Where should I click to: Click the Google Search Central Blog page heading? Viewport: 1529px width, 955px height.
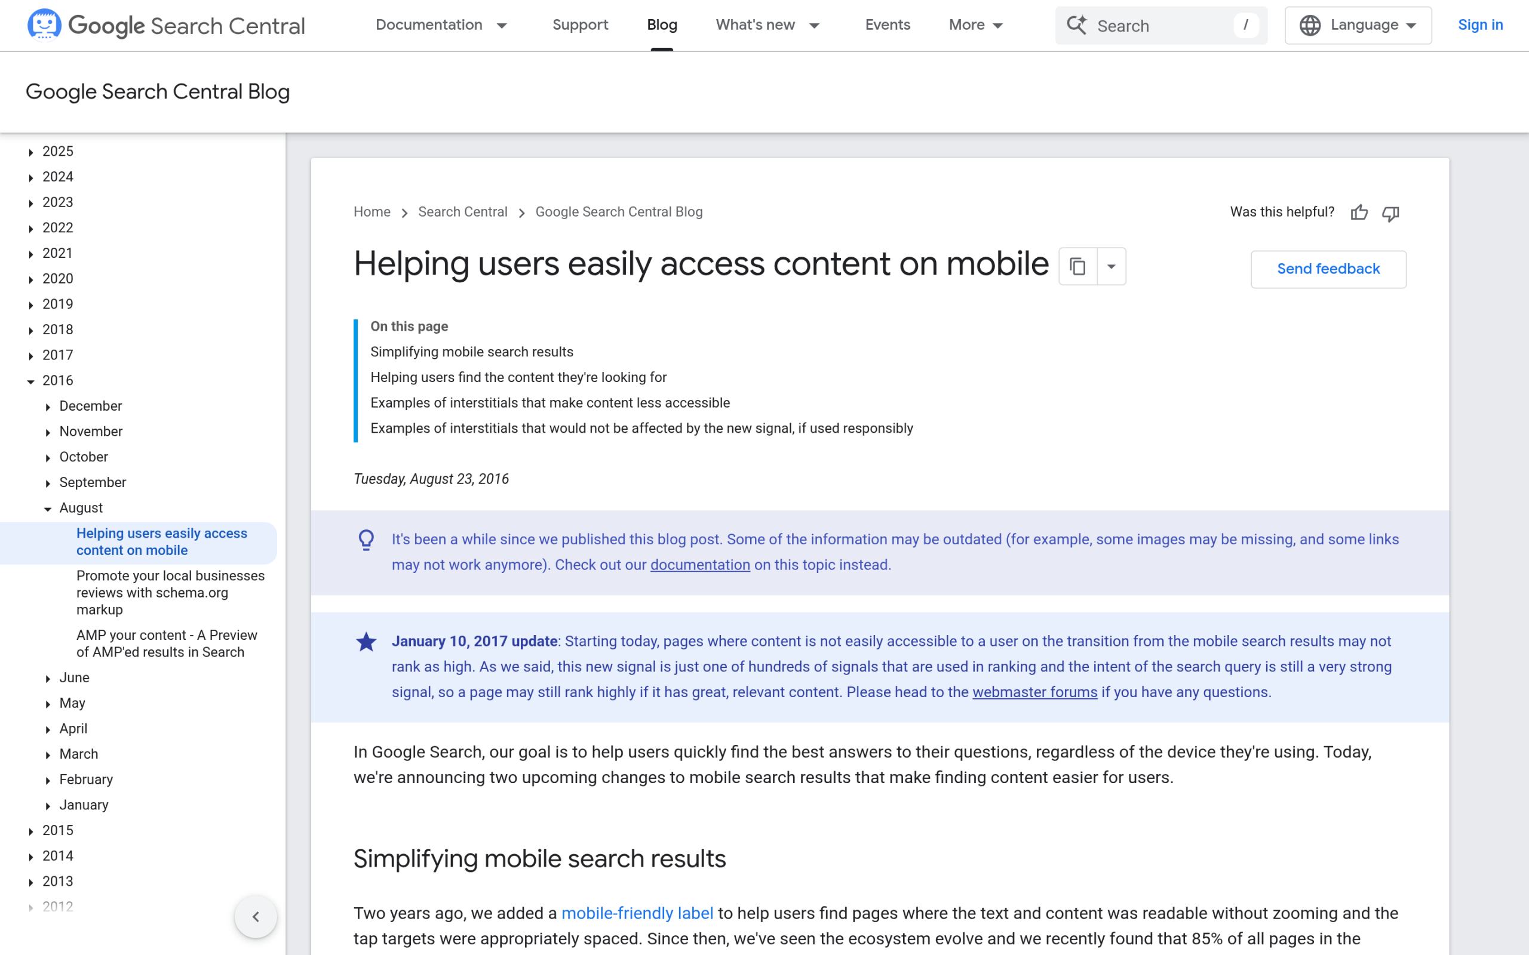157,92
